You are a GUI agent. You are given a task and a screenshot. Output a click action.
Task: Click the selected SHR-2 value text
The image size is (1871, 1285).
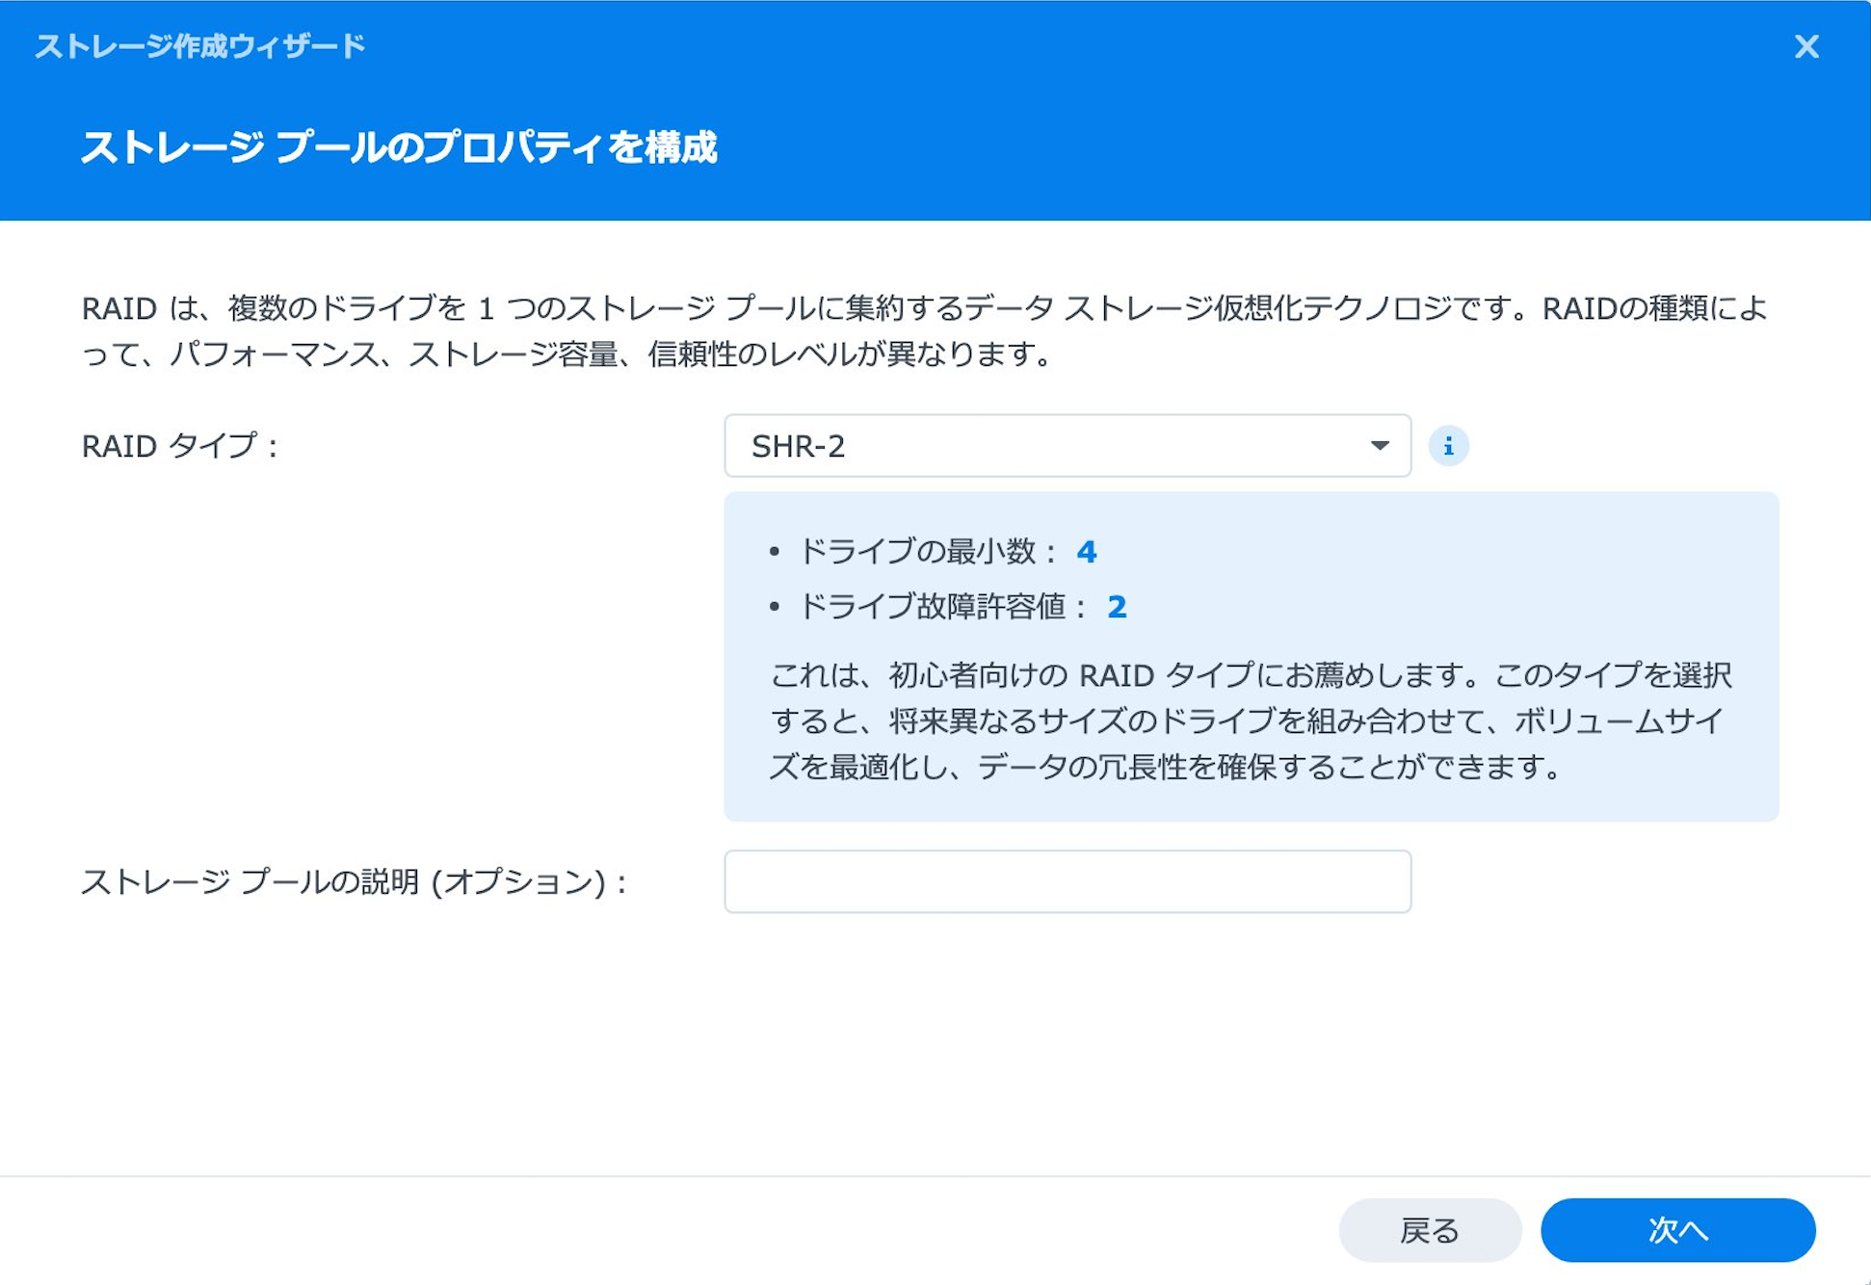[x=798, y=446]
